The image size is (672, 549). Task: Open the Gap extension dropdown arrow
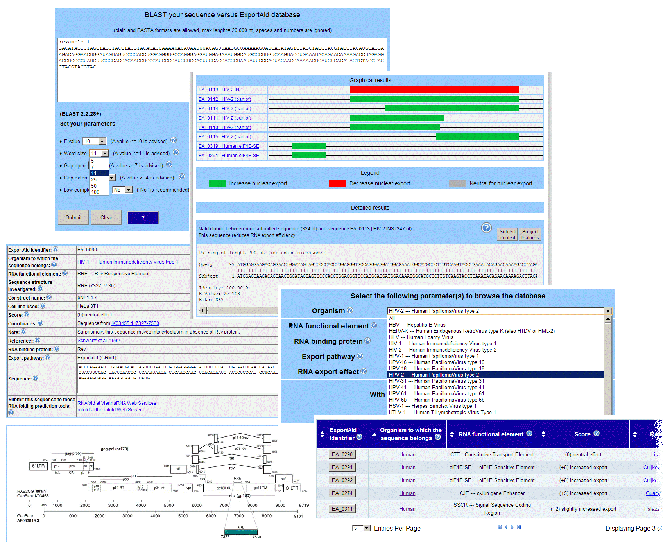tap(112, 178)
